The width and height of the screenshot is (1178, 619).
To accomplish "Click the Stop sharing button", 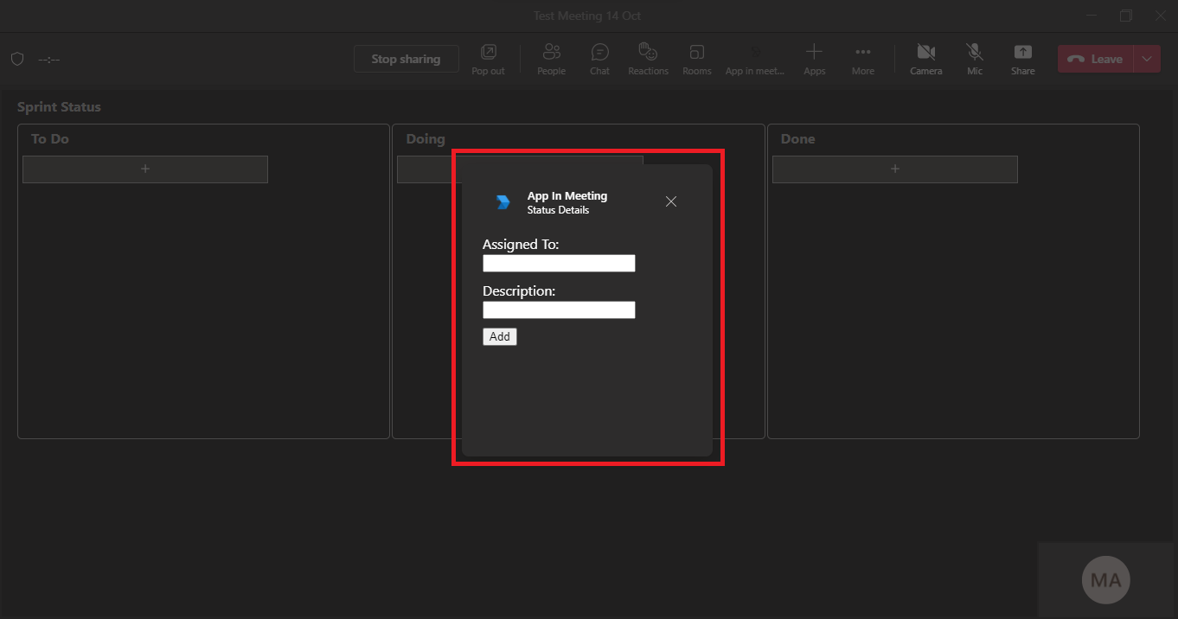I will click(406, 59).
